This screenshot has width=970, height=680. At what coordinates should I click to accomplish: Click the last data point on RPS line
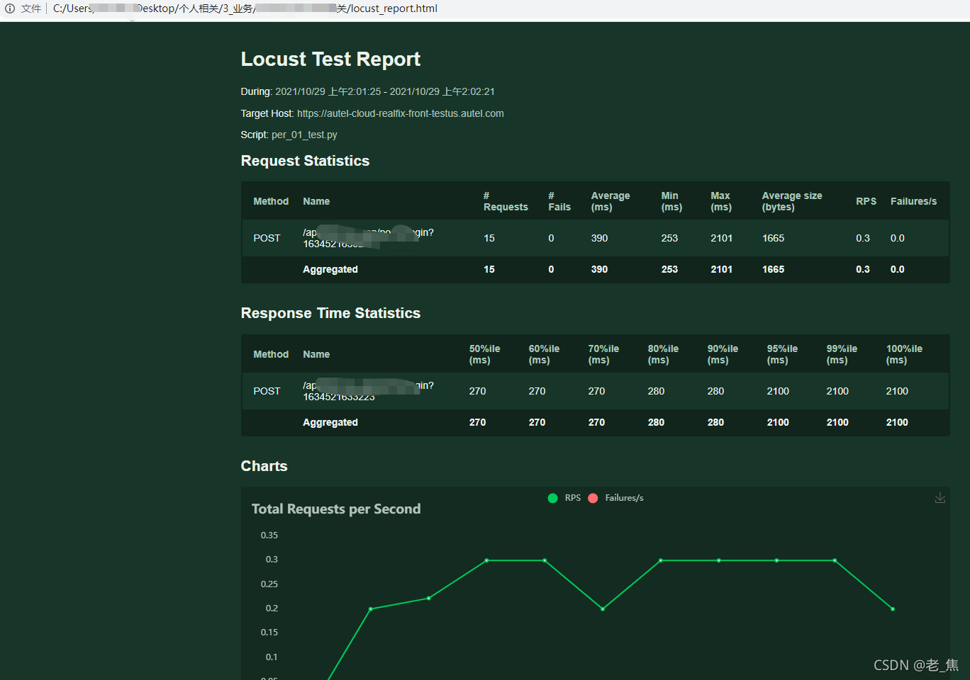pos(893,609)
